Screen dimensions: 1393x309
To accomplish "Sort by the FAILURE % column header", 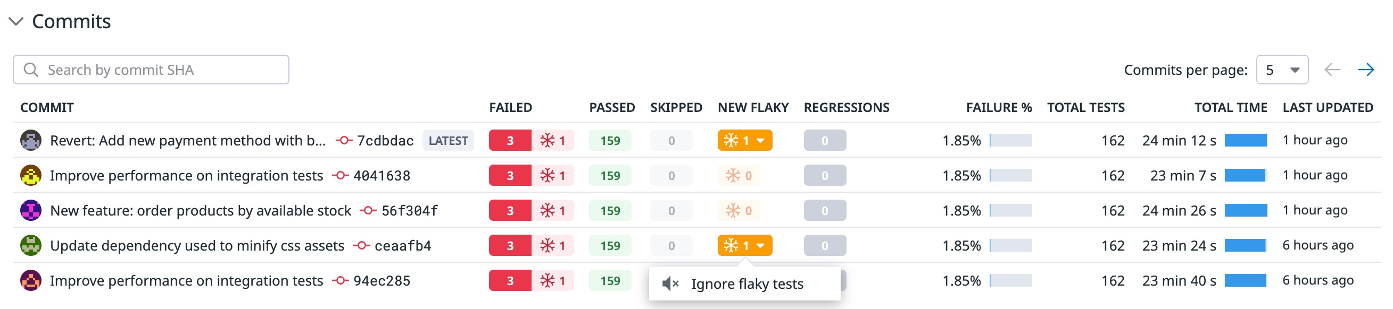I will [x=999, y=107].
